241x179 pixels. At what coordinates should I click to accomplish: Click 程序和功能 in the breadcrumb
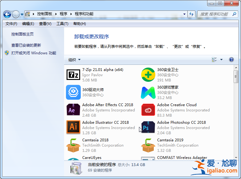point(84,14)
